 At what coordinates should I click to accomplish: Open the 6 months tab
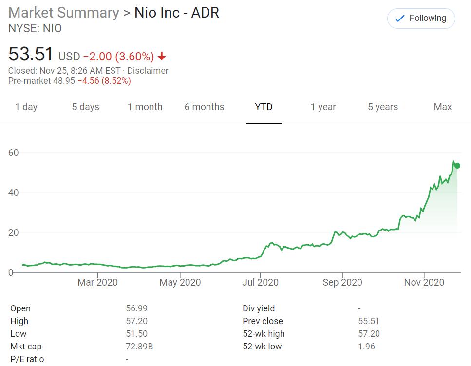point(204,107)
